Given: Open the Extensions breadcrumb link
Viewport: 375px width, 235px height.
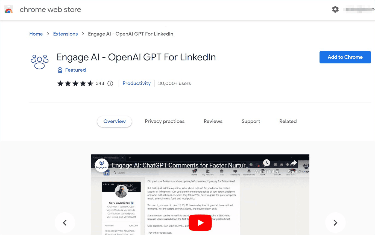Looking at the screenshot, I should pos(65,34).
